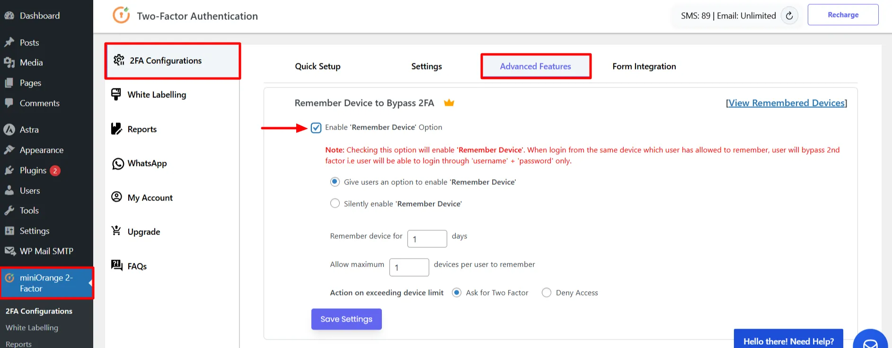The height and width of the screenshot is (348, 892).
Task: Click the Posts pin icon
Action: [x=9, y=43]
